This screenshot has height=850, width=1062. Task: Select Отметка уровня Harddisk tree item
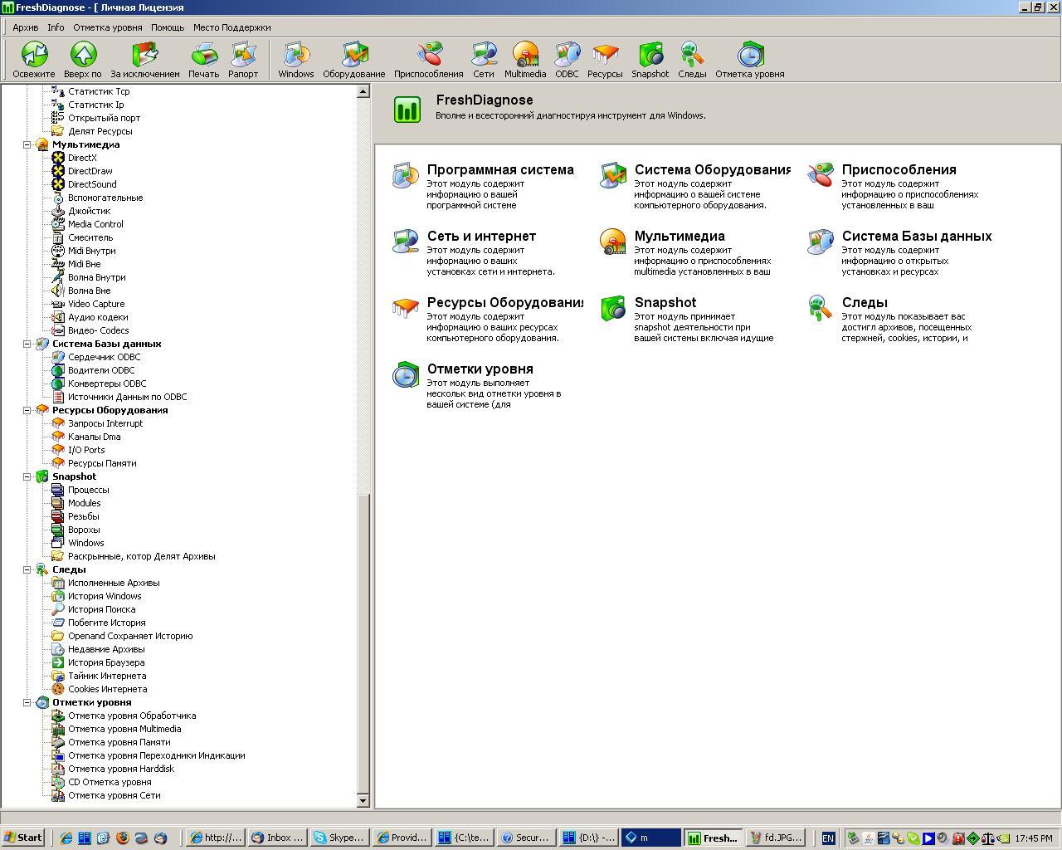coord(121,769)
